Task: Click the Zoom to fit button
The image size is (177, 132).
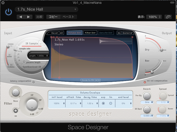Action: click(88, 80)
